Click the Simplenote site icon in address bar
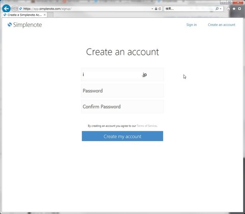The image size is (245, 214). point(21,9)
